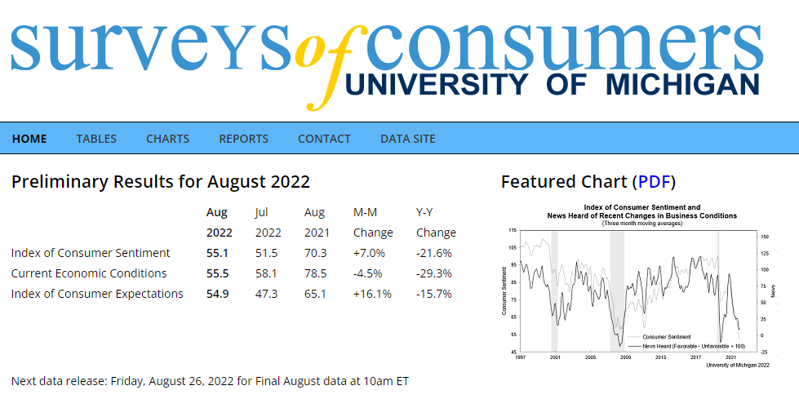
Task: Open the Featured Chart PDF link
Action: [x=656, y=182]
